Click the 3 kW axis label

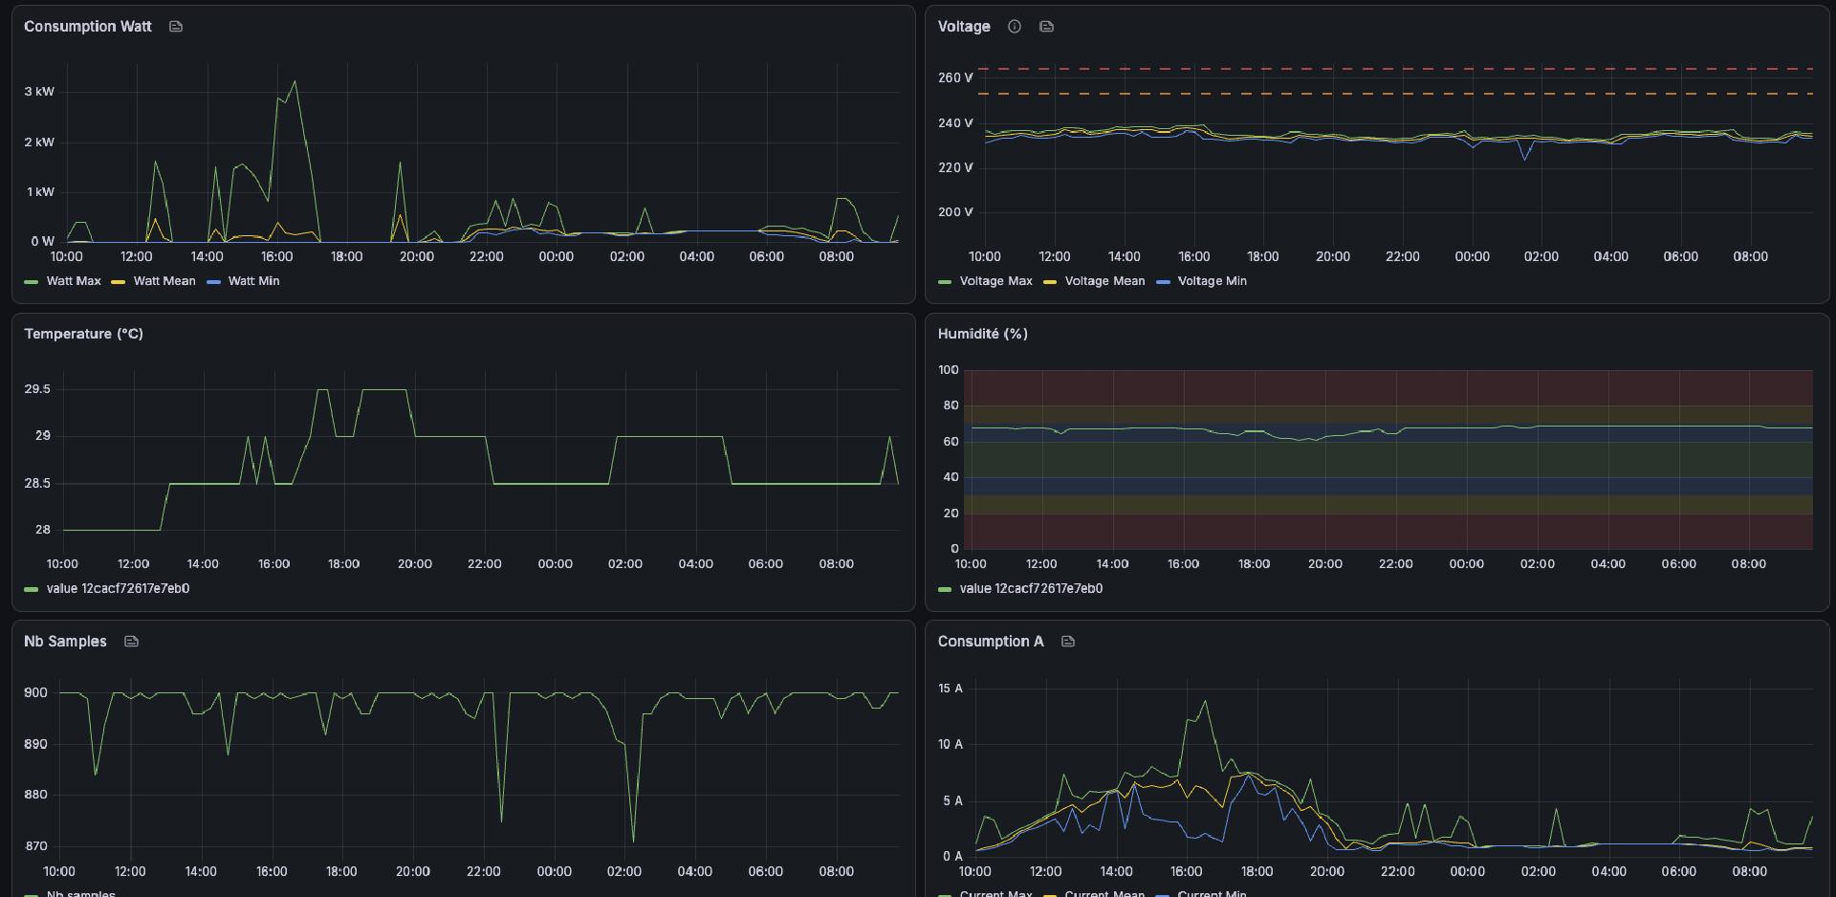click(x=39, y=92)
